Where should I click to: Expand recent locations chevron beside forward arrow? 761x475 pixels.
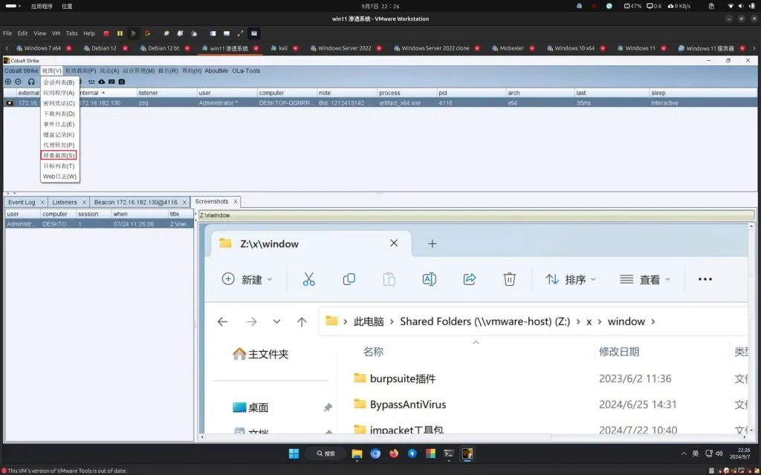click(x=276, y=322)
